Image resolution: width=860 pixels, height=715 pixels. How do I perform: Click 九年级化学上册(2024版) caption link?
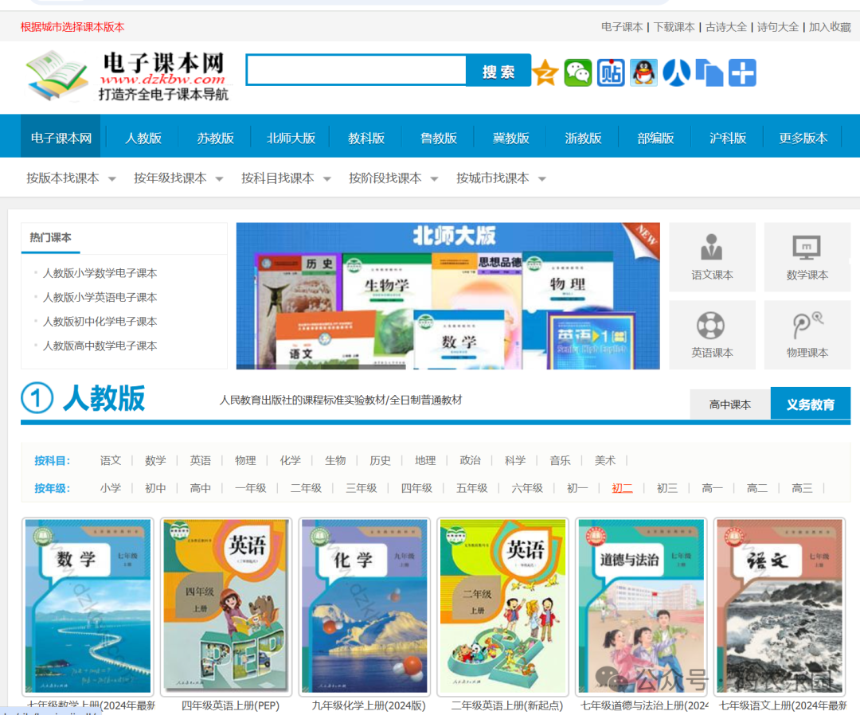click(x=369, y=705)
